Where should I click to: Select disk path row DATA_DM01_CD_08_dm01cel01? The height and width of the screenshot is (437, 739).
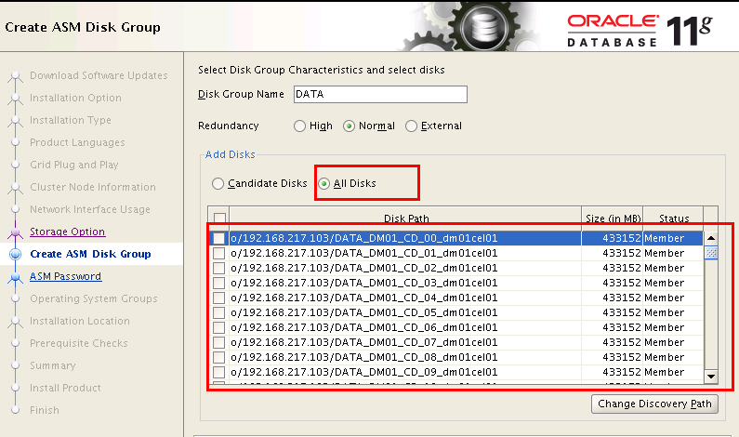[x=405, y=357]
